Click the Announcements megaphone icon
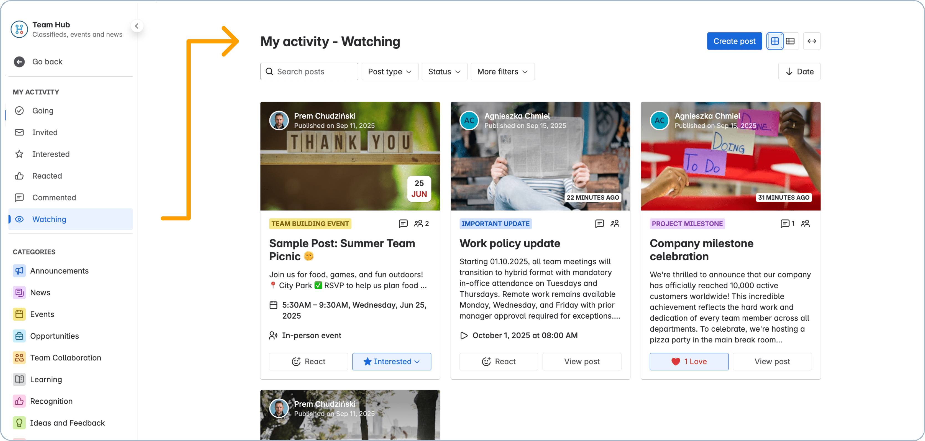The width and height of the screenshot is (925, 441). point(19,271)
